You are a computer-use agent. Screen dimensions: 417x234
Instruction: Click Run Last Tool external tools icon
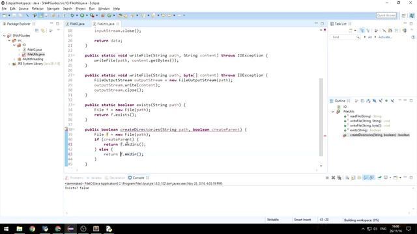tap(92, 16)
